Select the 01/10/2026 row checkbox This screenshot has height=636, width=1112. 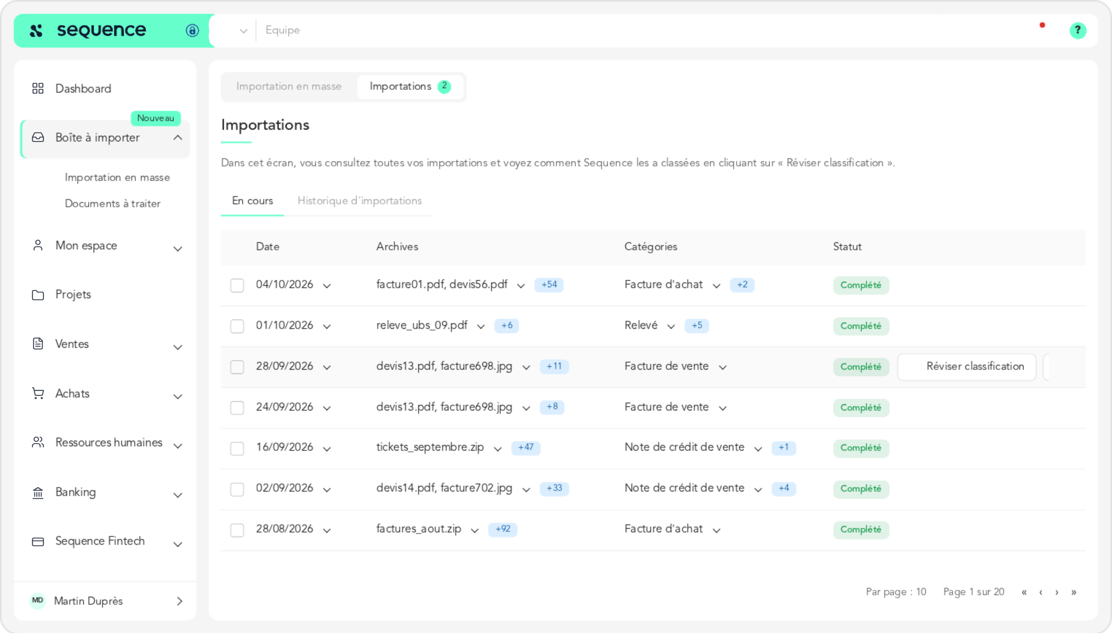[237, 326]
